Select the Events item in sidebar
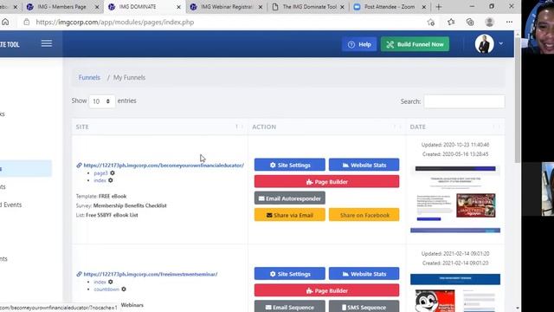This screenshot has width=554, height=312. [x=11, y=205]
